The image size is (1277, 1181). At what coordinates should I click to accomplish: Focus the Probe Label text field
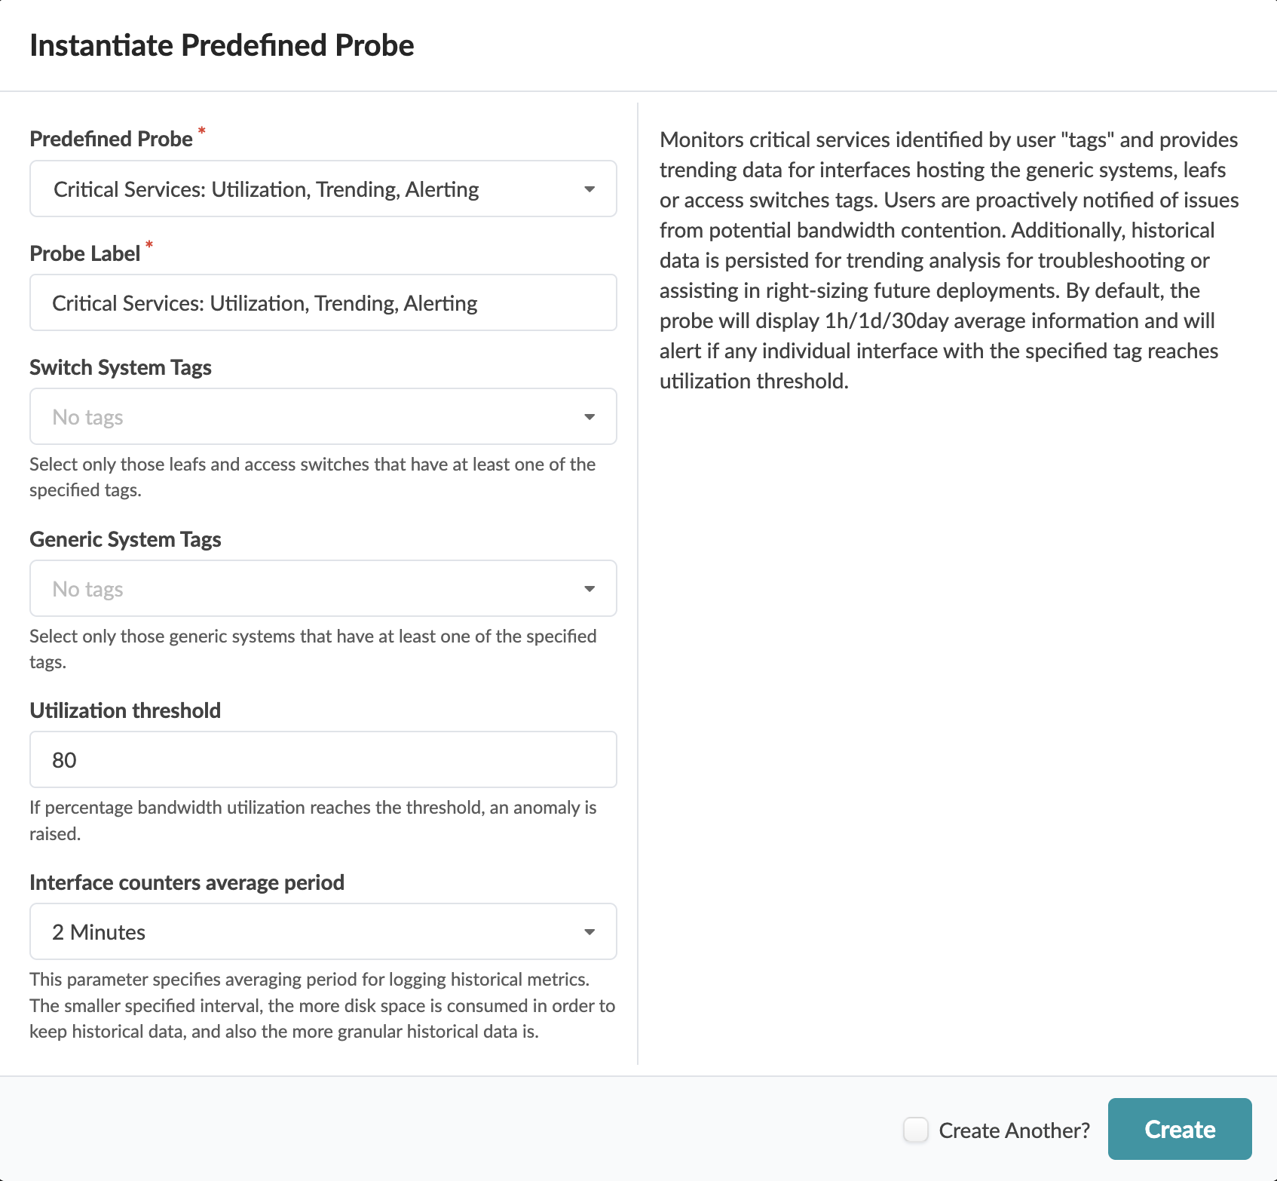tap(323, 303)
